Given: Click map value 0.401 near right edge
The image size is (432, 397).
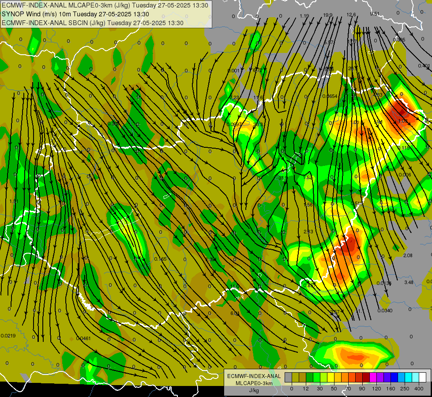Looking at the screenshot, I should pyautogui.click(x=424, y=66).
